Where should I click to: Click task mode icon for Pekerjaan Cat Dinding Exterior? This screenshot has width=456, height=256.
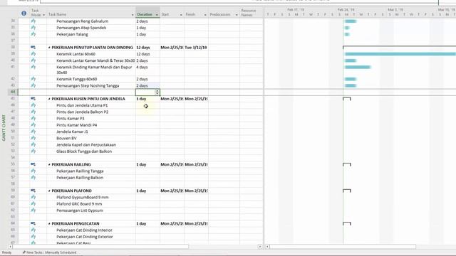tap(33, 237)
